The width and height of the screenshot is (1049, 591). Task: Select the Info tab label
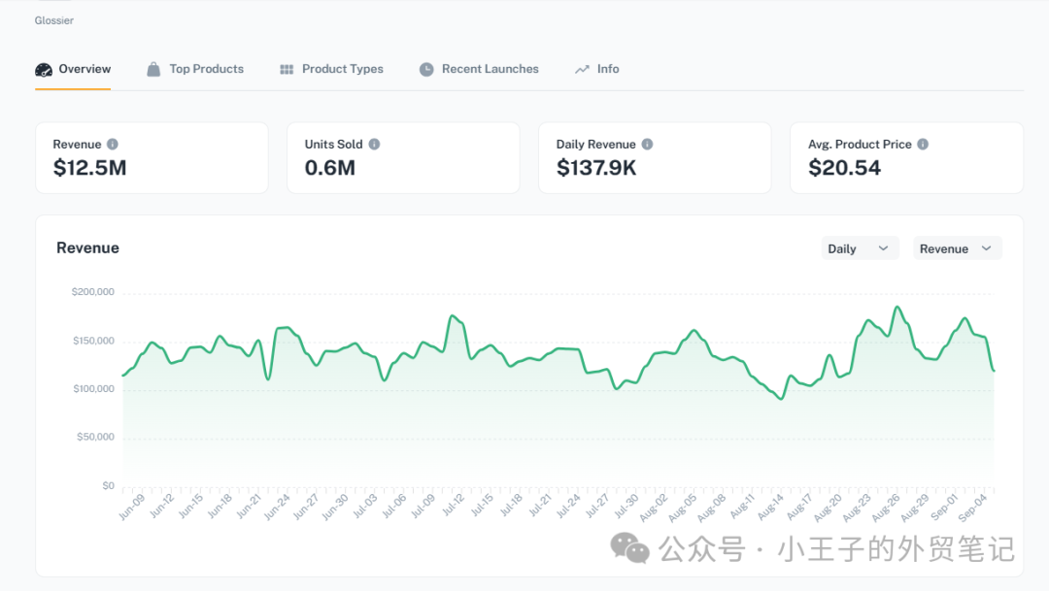coord(608,70)
